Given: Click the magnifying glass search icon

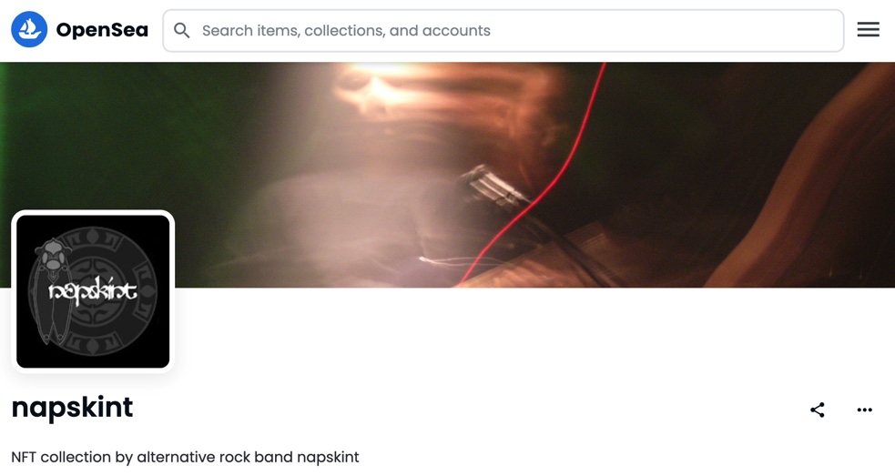Looking at the screenshot, I should click(181, 30).
